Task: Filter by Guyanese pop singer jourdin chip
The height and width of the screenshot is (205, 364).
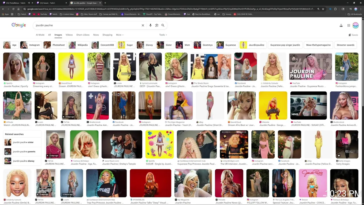Action: 285,45
